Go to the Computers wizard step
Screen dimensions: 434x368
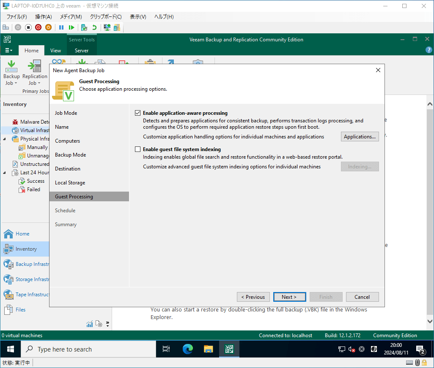tap(67, 141)
